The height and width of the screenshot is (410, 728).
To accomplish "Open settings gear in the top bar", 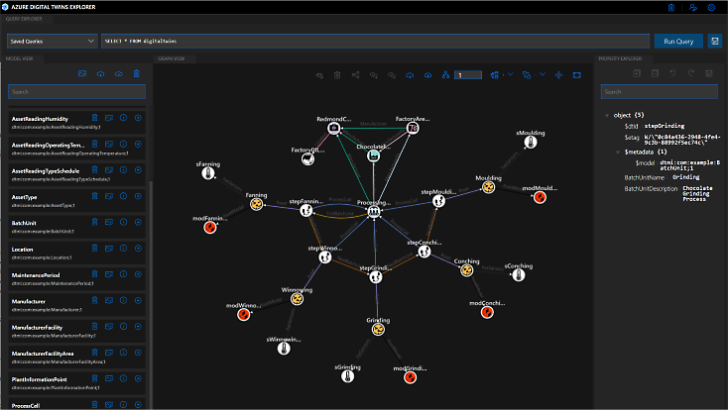I will click(711, 7).
